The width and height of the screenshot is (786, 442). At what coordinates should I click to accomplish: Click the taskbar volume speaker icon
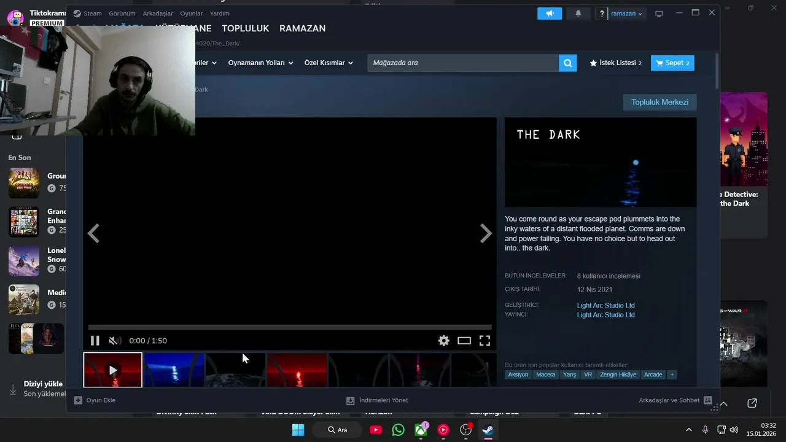[734, 430]
